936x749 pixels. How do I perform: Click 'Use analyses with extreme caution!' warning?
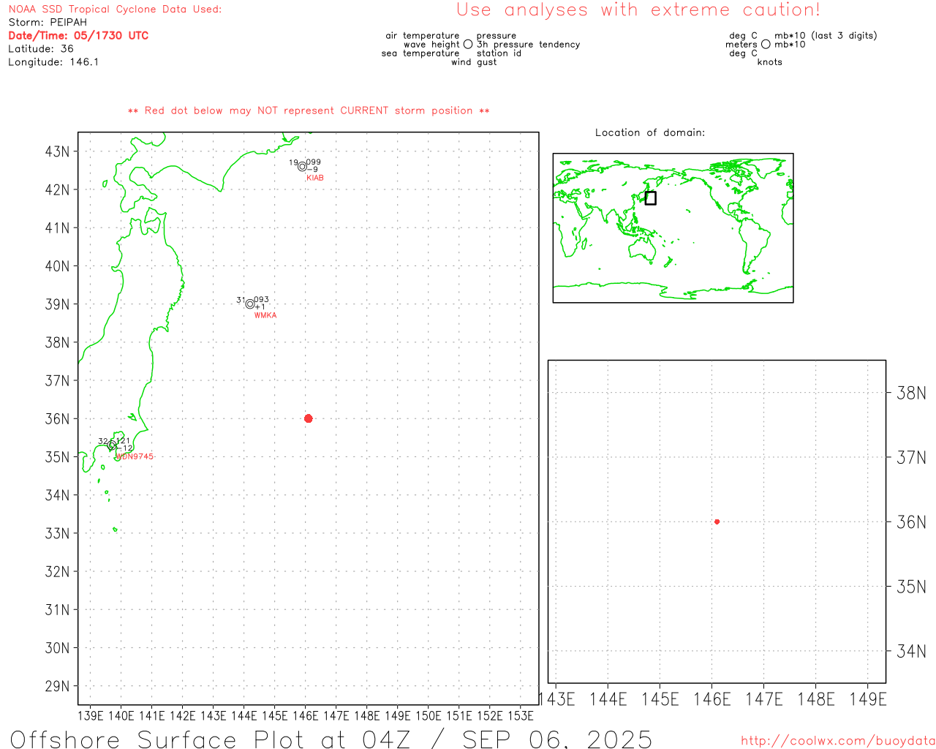tap(638, 10)
